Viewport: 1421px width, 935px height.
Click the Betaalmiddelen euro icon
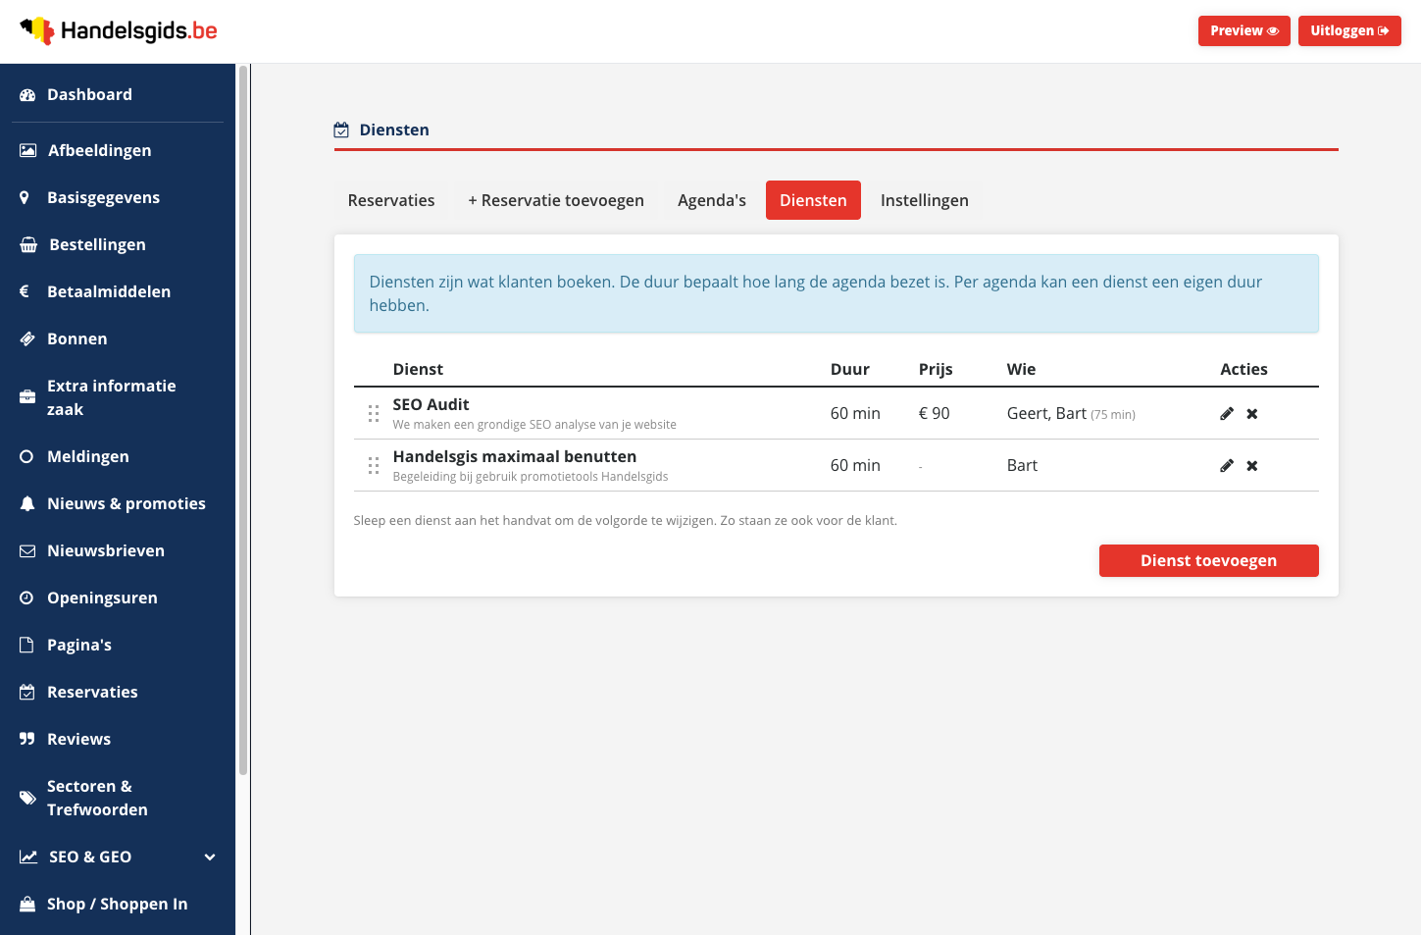[x=25, y=291]
